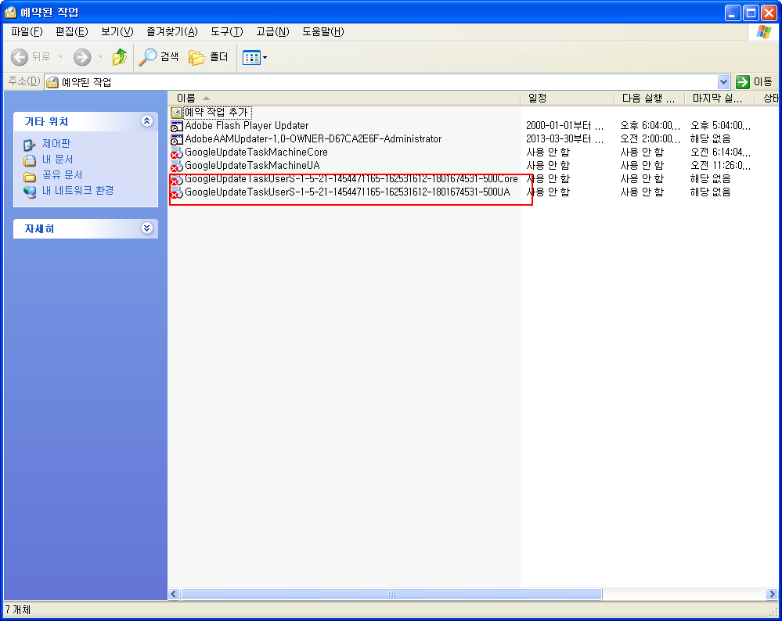782x621 pixels.
Task: Select the GoogleUpdateTaskMachineUA disabled task icon
Action: [x=176, y=166]
